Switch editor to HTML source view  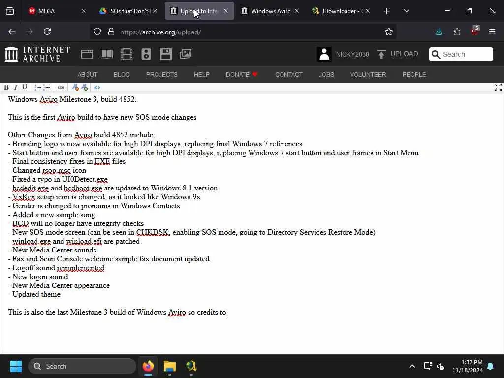[97, 88]
